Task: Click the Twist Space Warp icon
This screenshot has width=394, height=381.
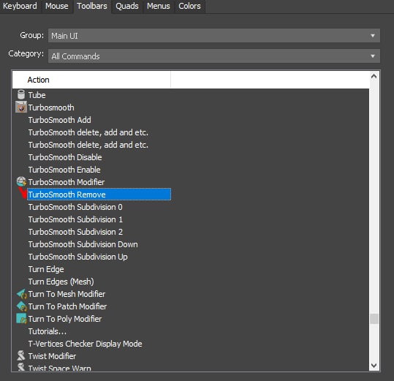Action: [21, 367]
